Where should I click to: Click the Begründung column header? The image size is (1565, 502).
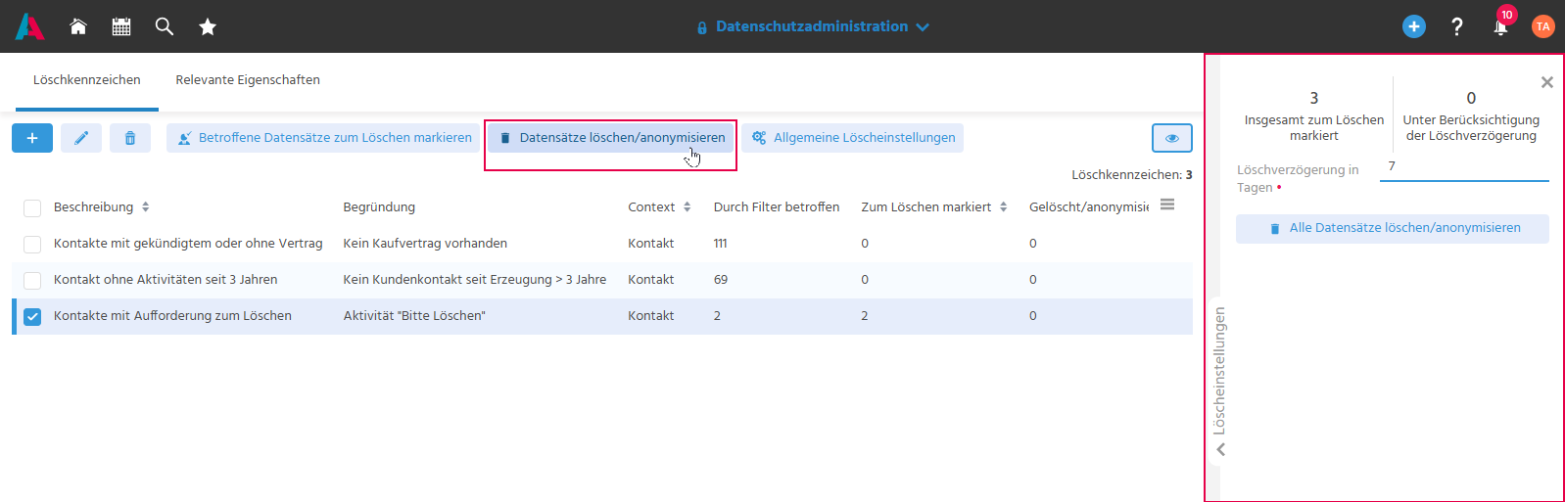(379, 206)
